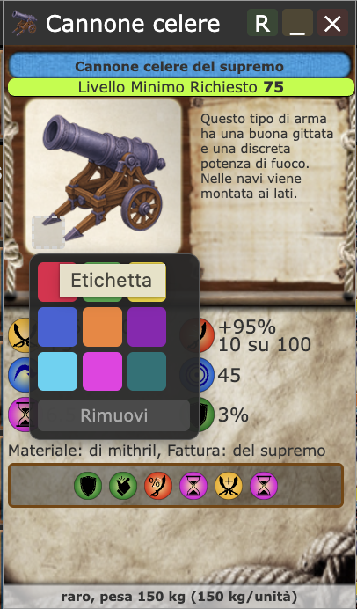Select the orange label color
Viewport: 357px width, 609px height.
coord(103,327)
